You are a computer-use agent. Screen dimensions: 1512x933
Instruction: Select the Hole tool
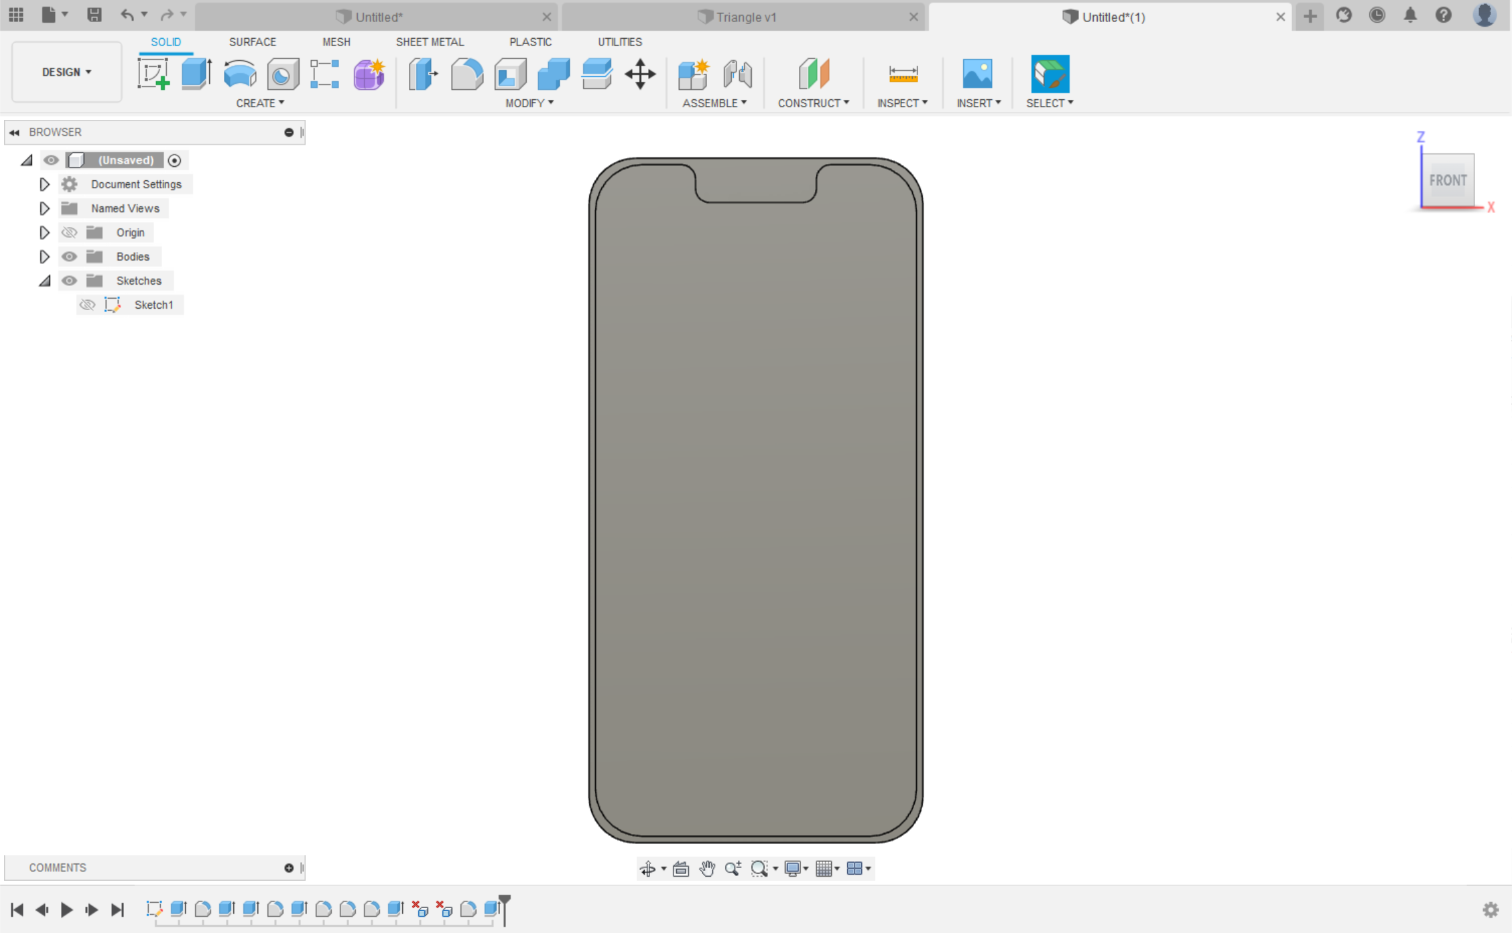[x=283, y=74]
